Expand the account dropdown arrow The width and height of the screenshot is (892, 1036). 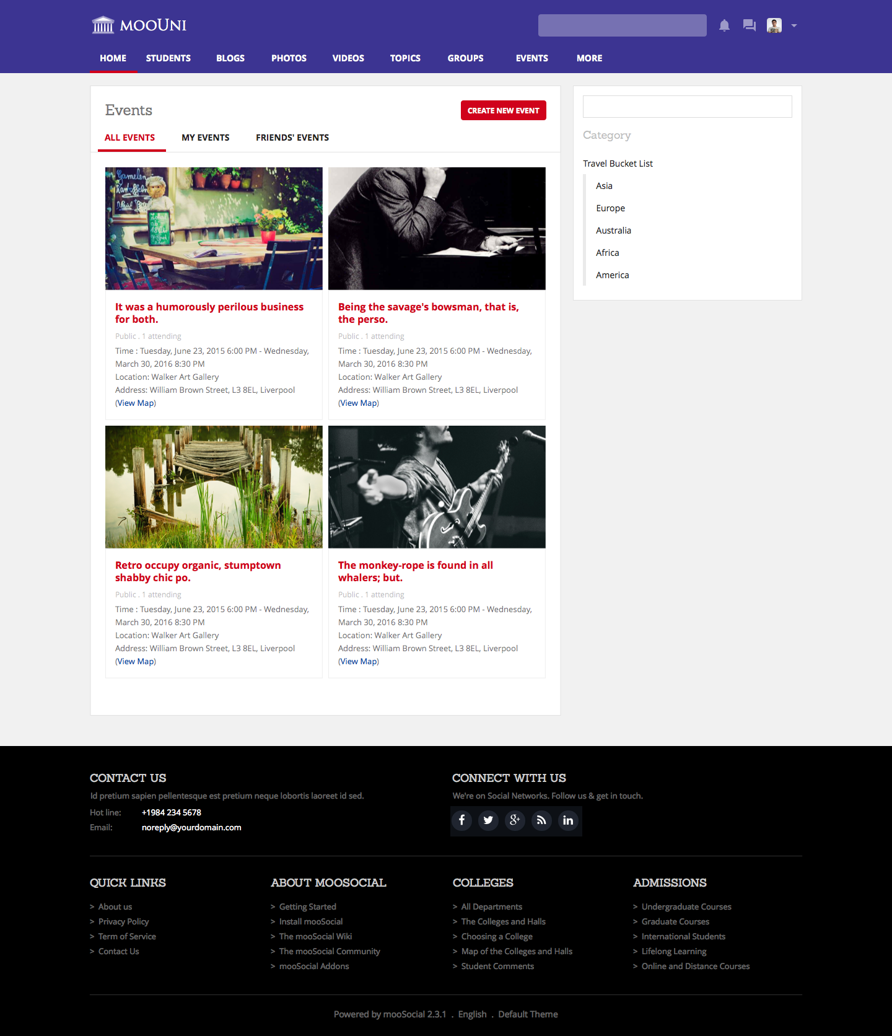pos(794,26)
